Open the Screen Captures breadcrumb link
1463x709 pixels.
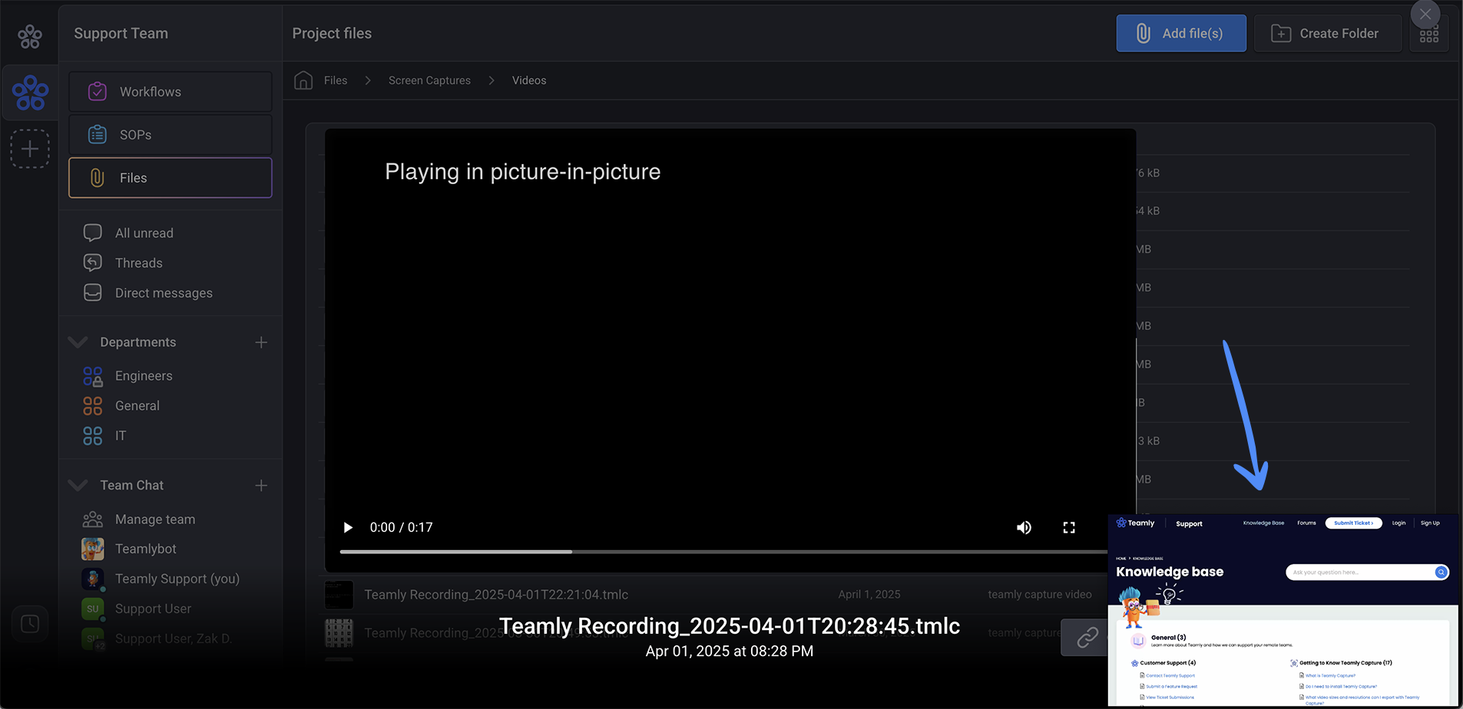[x=429, y=81]
